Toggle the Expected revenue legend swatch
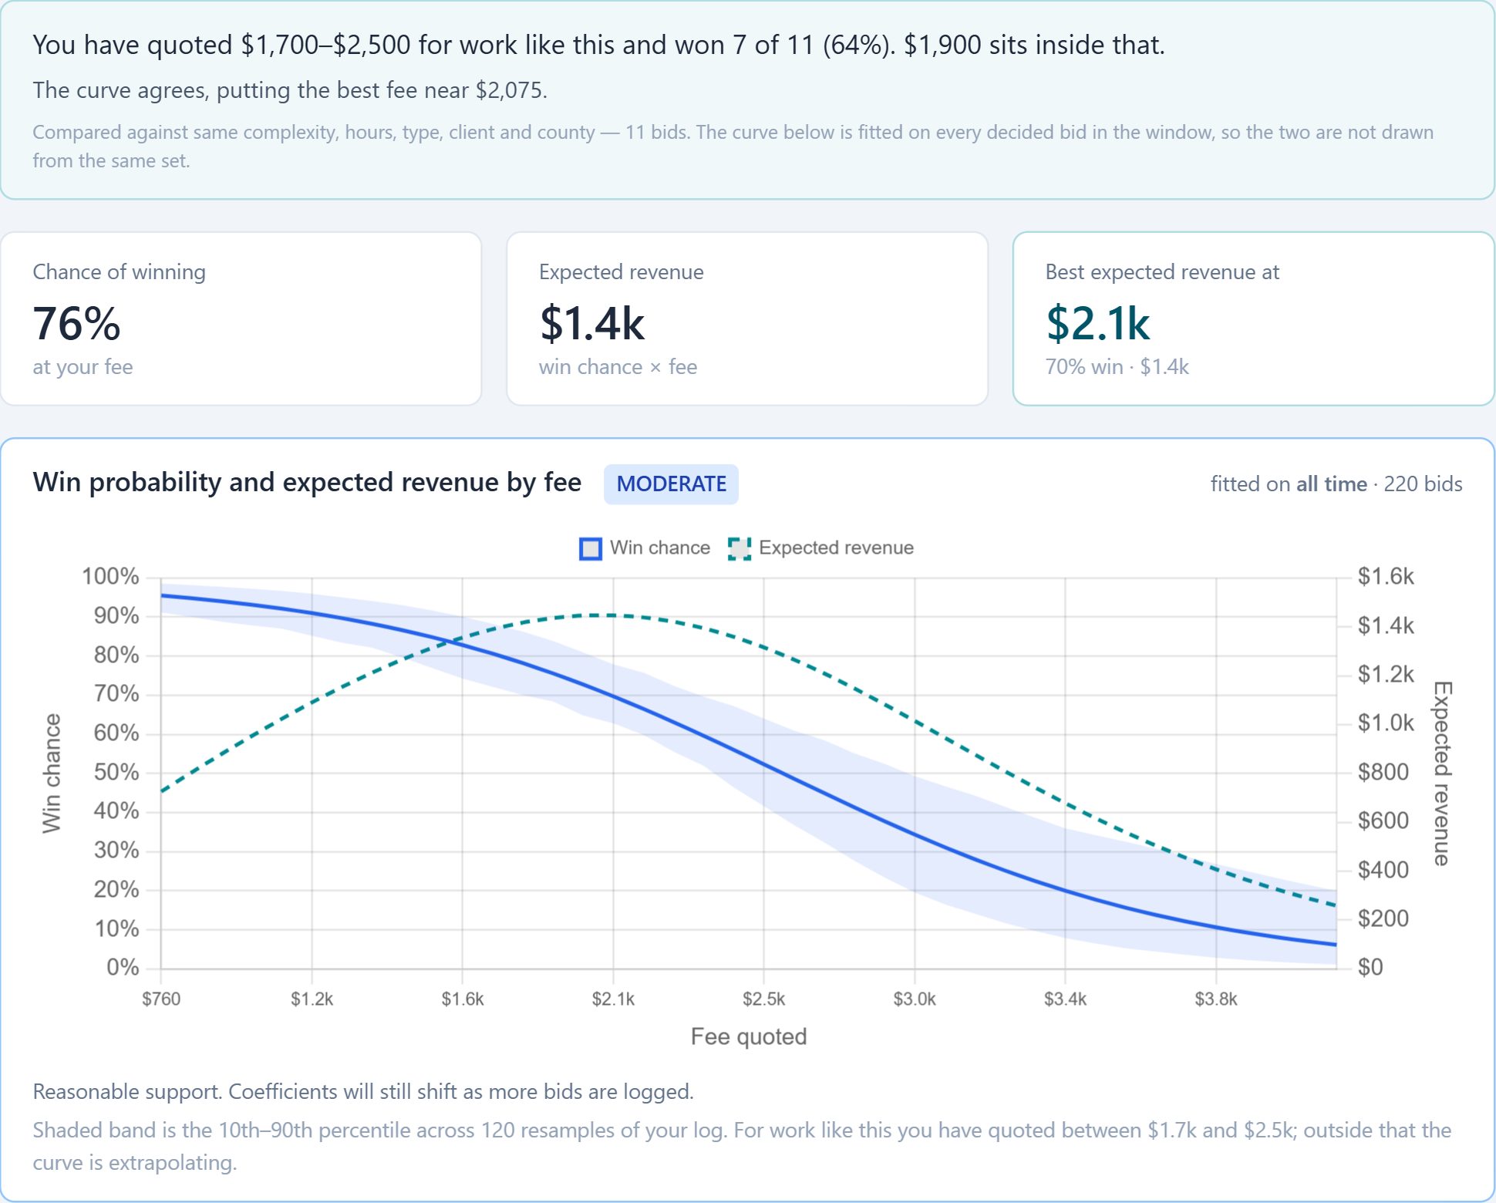 tap(740, 548)
